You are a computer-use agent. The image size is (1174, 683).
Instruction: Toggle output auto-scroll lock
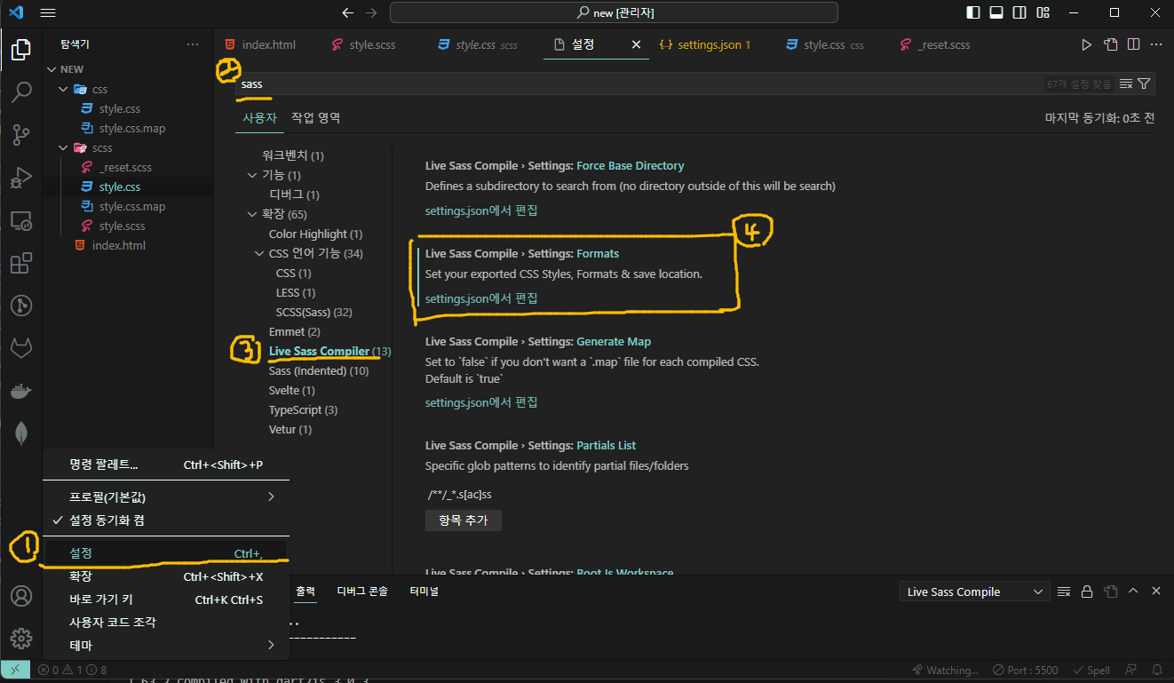[x=1086, y=592]
